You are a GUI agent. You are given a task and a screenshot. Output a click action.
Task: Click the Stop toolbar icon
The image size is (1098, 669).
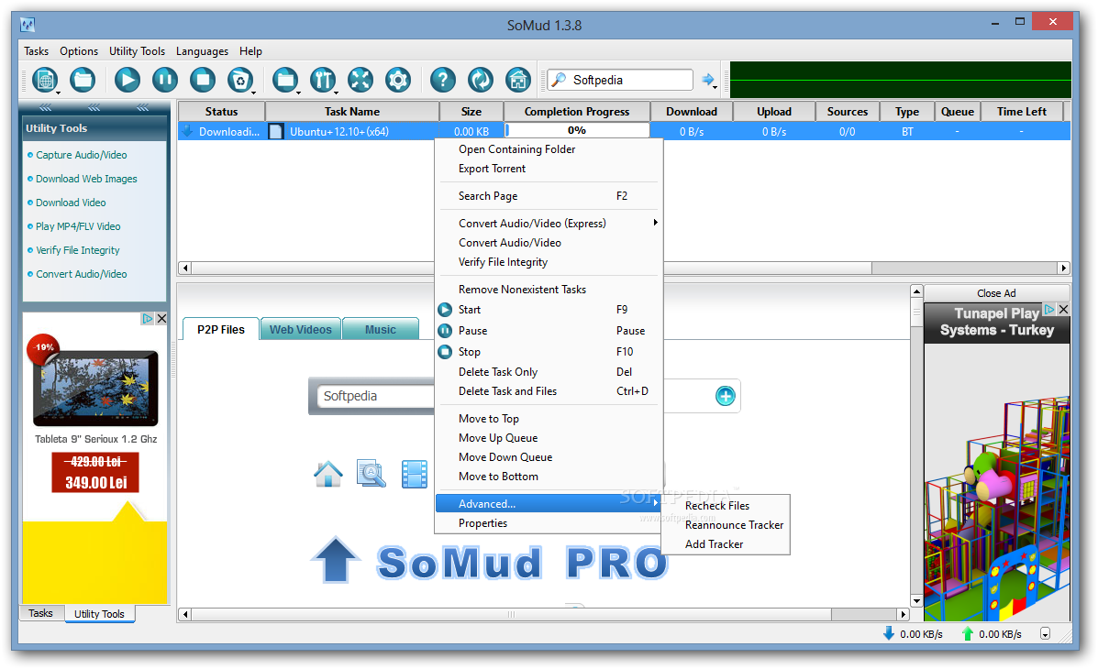coord(203,80)
